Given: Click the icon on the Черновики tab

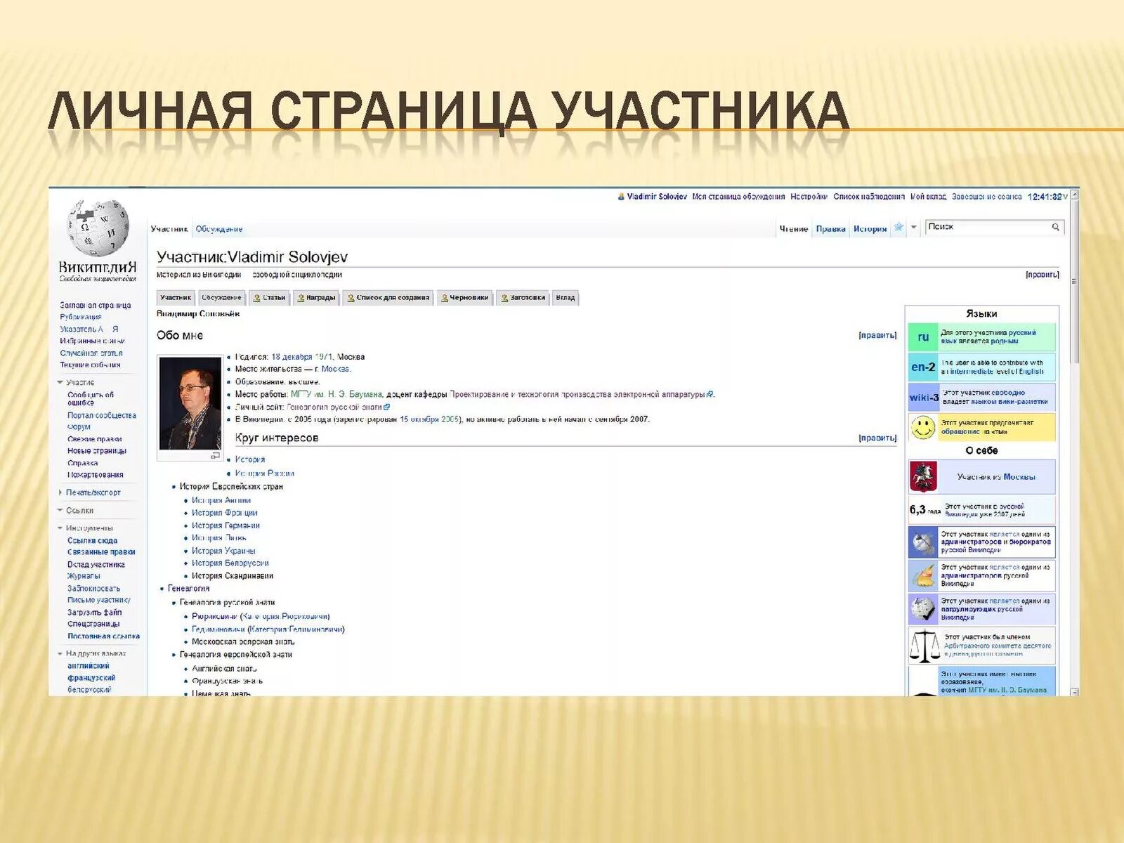Looking at the screenshot, I should click(x=445, y=298).
